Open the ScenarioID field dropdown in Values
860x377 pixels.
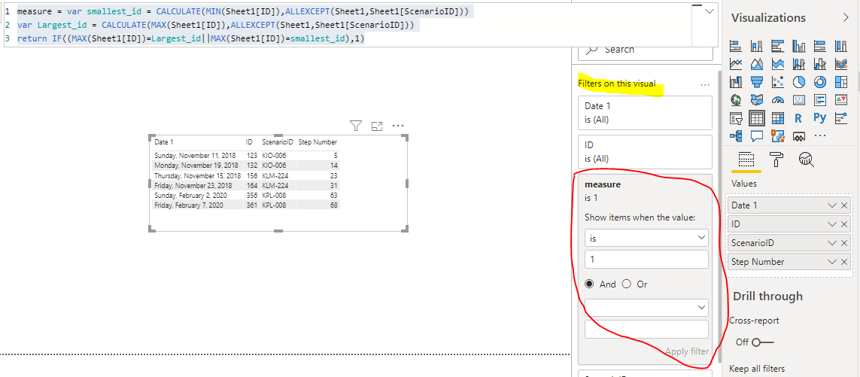click(x=832, y=243)
